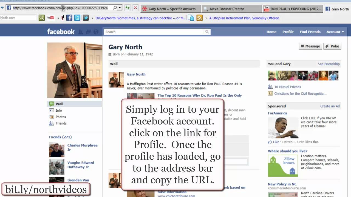Click the browser refresh button
The height and width of the screenshot is (197, 351).
(x=128, y=8)
